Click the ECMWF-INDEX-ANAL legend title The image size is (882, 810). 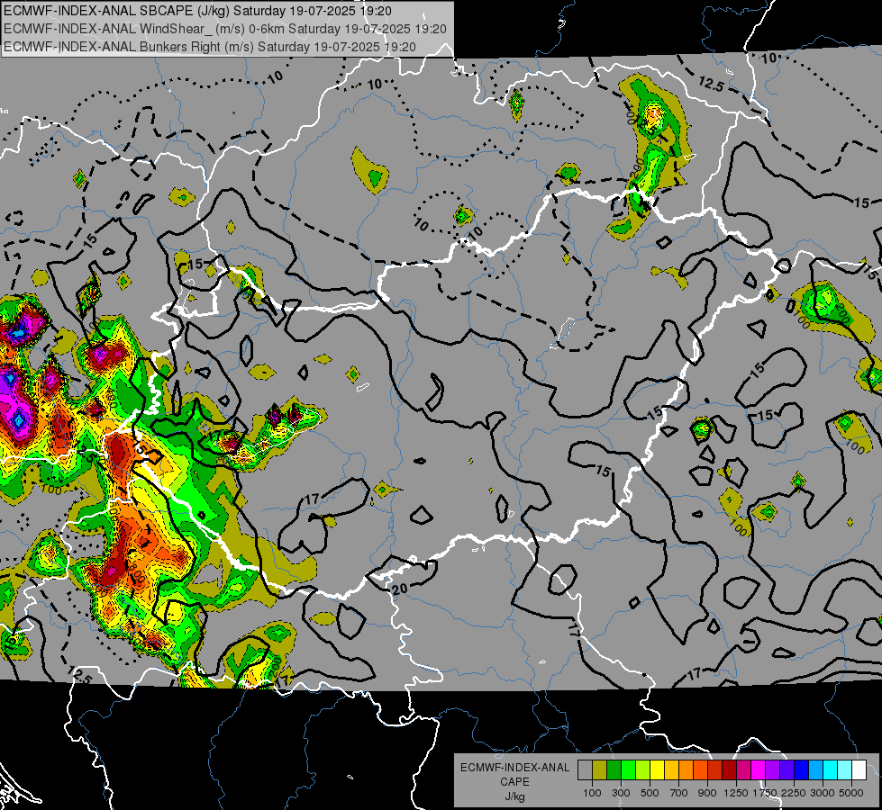515,768
